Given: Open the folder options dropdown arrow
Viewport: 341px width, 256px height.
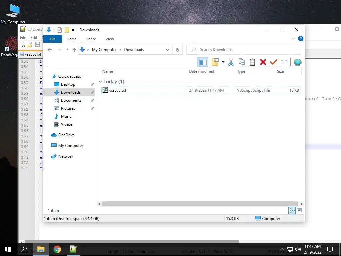Looking at the screenshot, I should 223,62.
